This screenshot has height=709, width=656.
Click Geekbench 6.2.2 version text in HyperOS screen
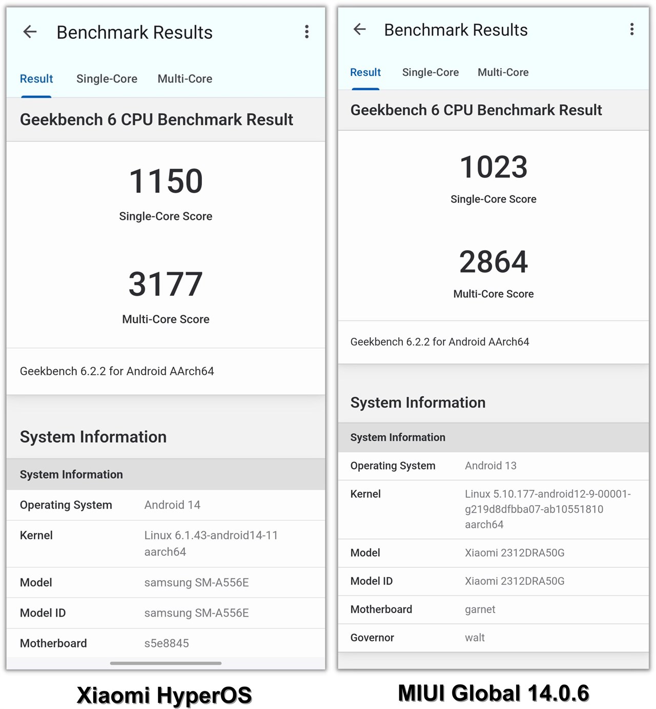117,371
